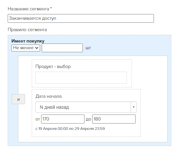Click the 'Продукт - выбор' condition label
Image resolution: width=182 pixels, height=150 pixels.
(53, 66)
